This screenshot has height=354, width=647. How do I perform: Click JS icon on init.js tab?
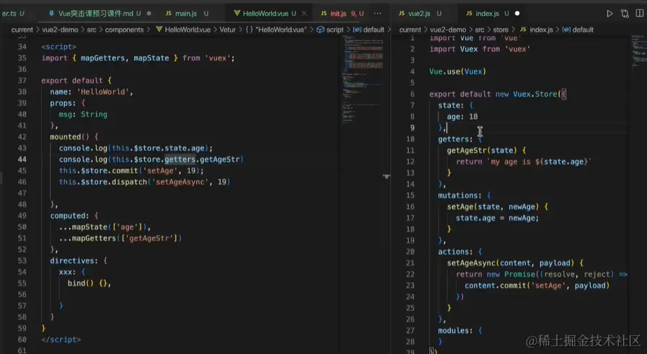[x=324, y=14]
